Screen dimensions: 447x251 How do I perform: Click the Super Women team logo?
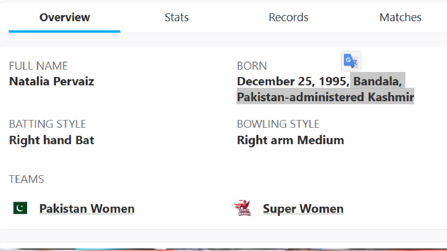(242, 208)
